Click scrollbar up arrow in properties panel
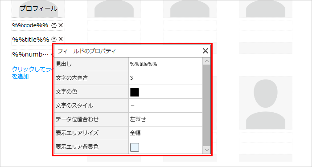This screenshot has width=312, height=167. (206, 61)
